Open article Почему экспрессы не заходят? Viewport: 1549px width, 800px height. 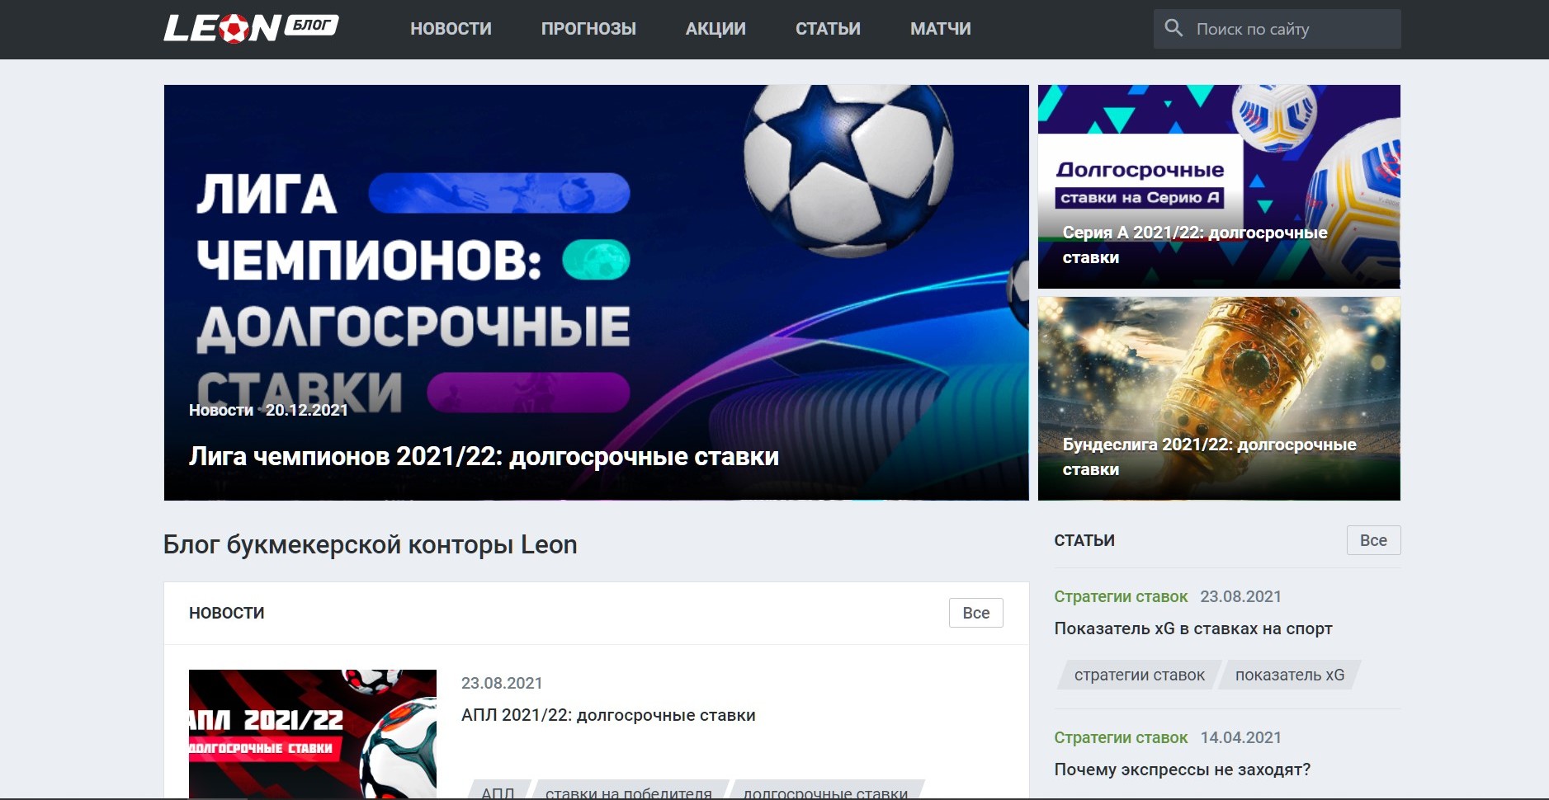pos(1183,769)
